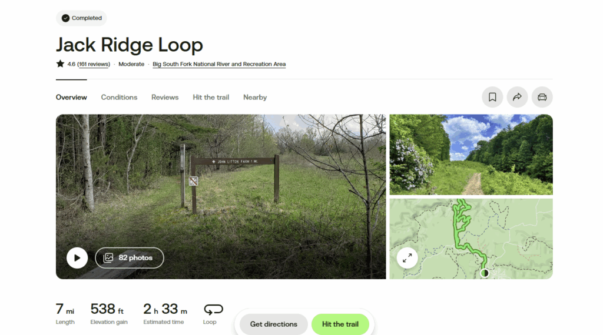Click the green Hit the trail button
603x335 pixels.
340,324
